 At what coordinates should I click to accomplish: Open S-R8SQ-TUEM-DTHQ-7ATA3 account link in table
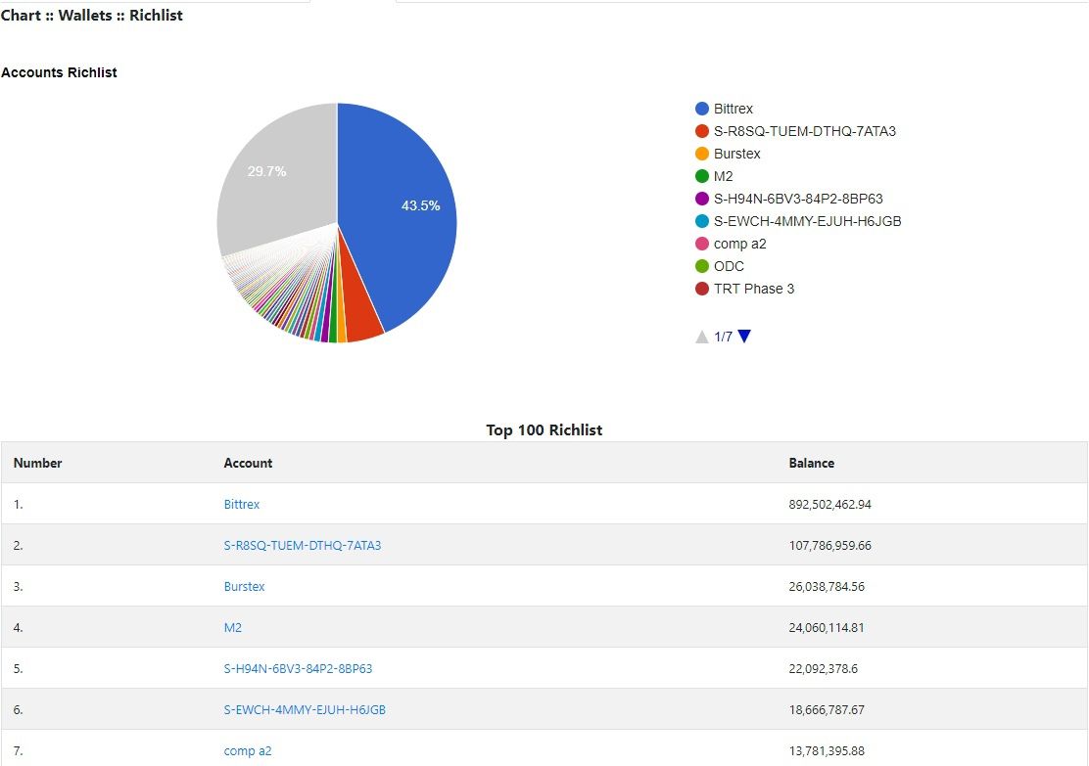(302, 545)
